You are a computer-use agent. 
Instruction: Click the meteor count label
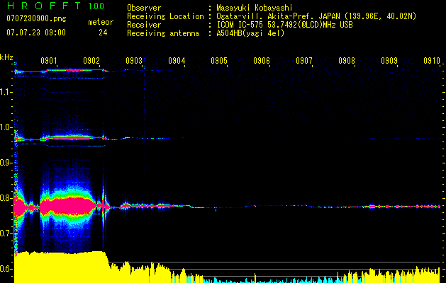tap(101, 22)
